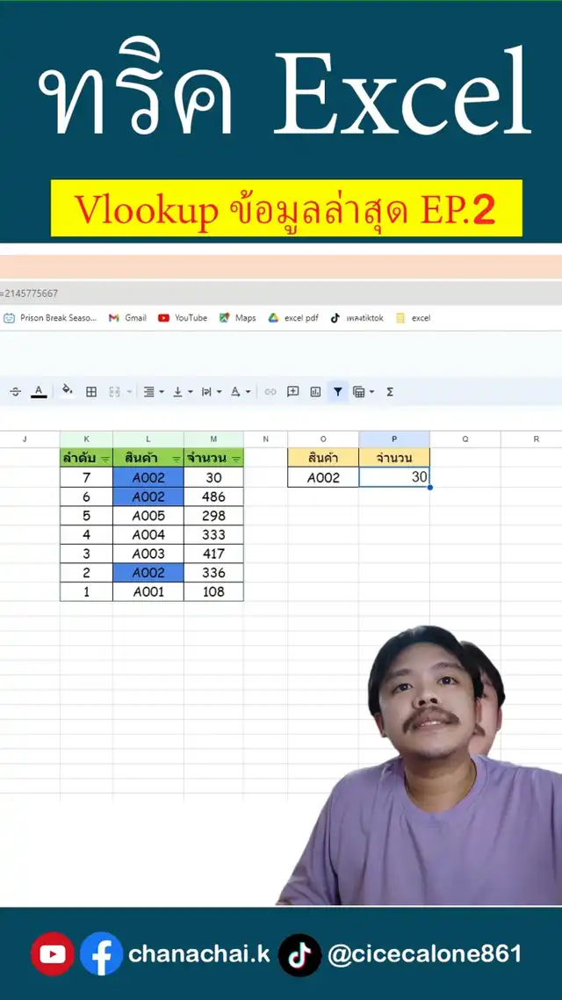Select column P header

pyautogui.click(x=394, y=438)
